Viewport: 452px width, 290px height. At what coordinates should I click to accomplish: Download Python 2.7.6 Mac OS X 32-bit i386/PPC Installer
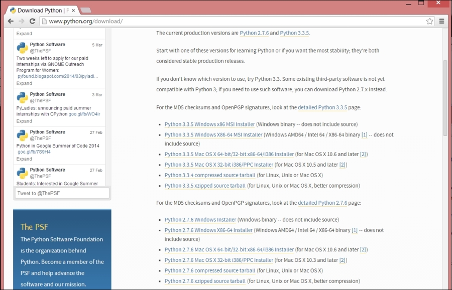click(x=219, y=260)
